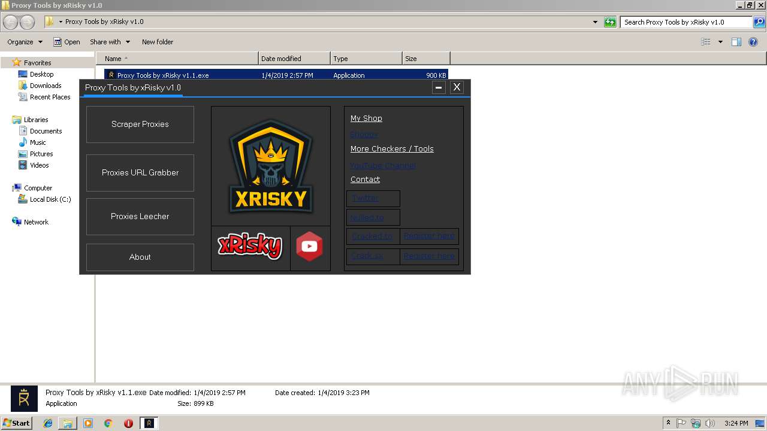Screen dimensions: 767x431
Task: Click the folder icon in the address bar
Action: [x=50, y=22]
